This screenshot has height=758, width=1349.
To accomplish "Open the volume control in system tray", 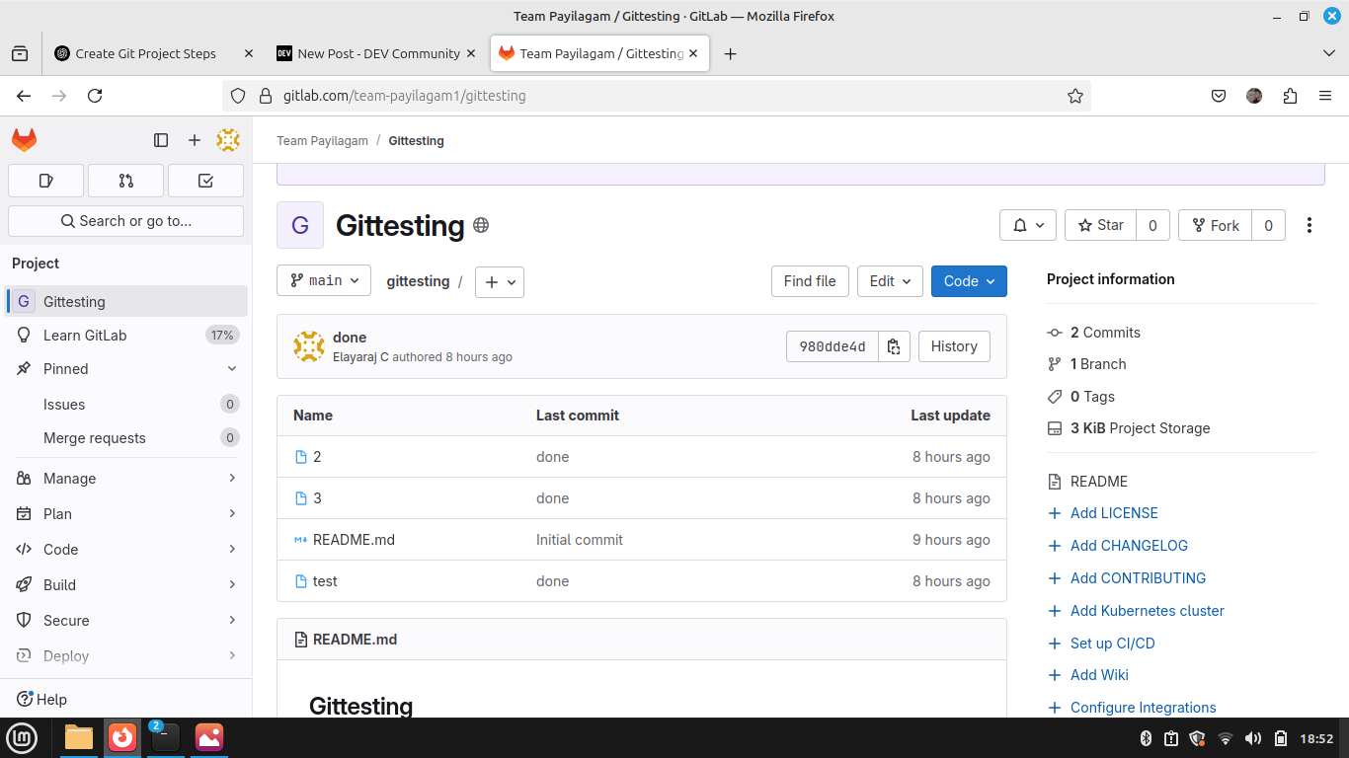I will pos(1253,738).
